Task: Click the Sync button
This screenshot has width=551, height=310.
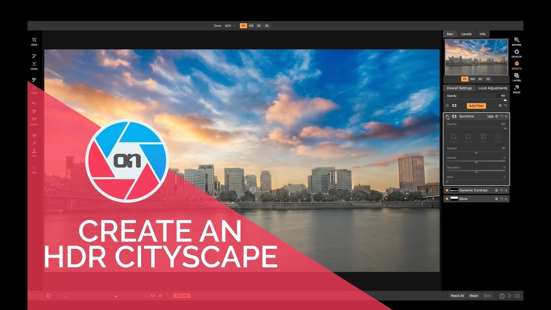Action: [x=487, y=296]
